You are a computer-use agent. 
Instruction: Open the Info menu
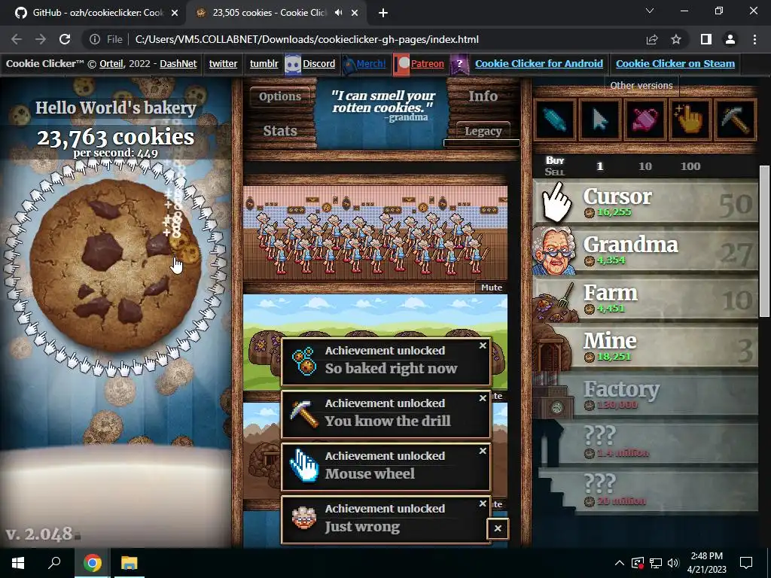[x=483, y=96]
